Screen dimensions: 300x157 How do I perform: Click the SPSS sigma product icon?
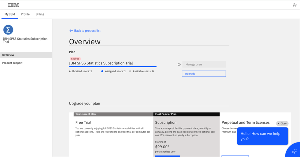8,30
